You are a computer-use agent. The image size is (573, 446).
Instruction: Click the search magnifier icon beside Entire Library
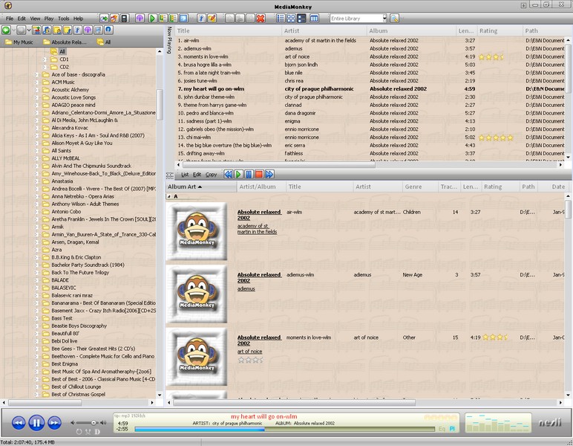point(394,19)
